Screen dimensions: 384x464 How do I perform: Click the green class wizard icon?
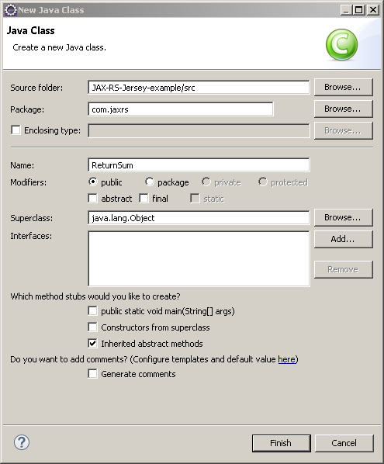(x=341, y=45)
